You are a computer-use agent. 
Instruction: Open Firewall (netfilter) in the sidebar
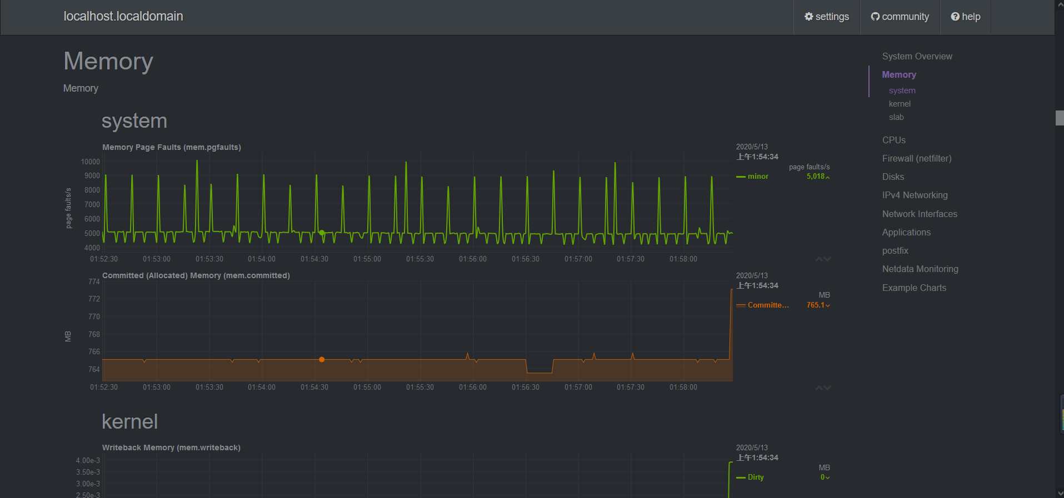tap(917, 159)
